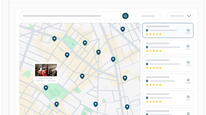
Task: Click the link icon in the fifth result card
Action: point(188,97)
